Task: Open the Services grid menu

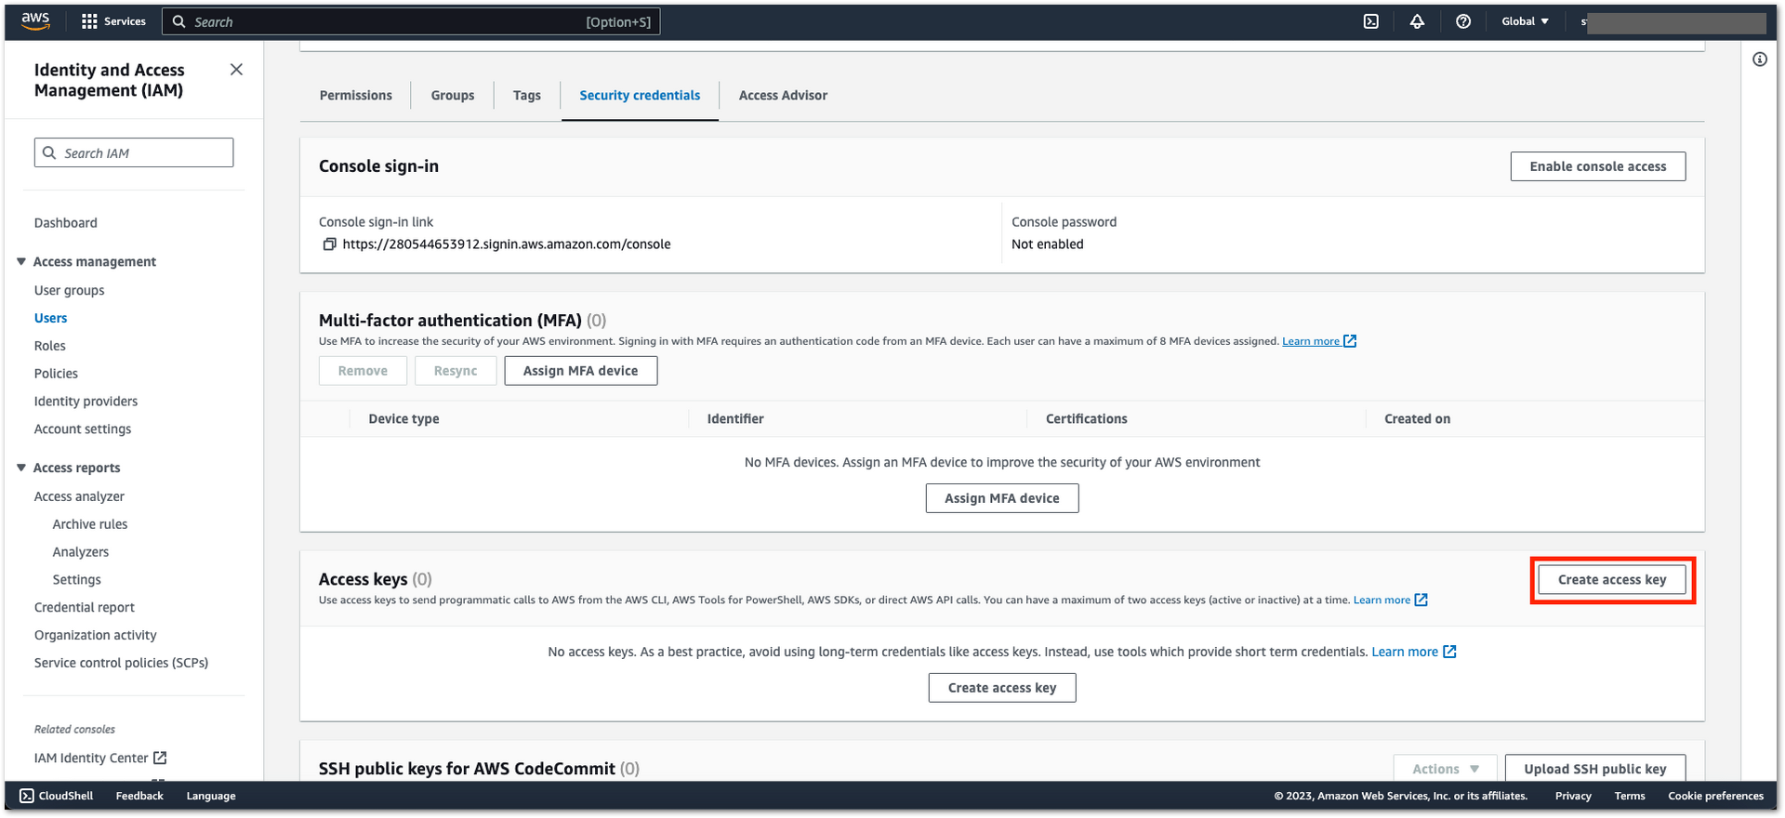Action: pos(113,21)
